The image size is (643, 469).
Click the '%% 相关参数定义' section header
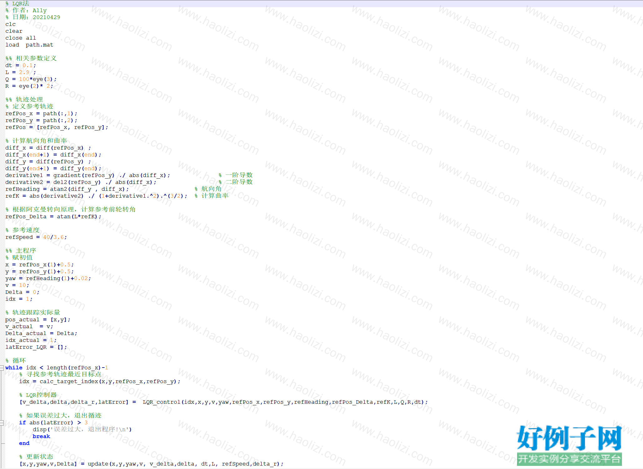pyautogui.click(x=31, y=58)
